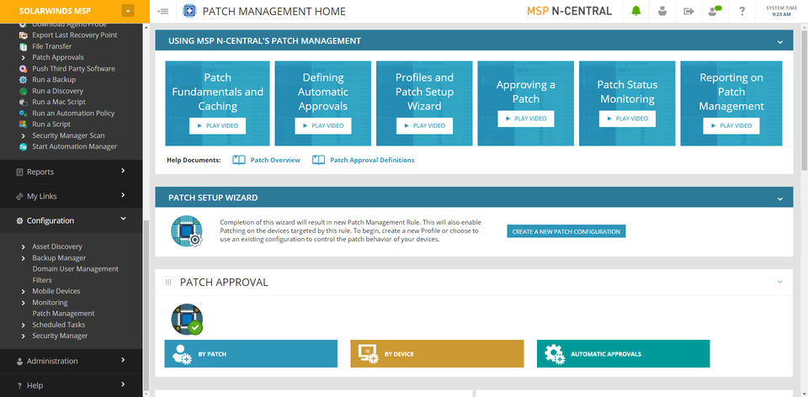The width and height of the screenshot is (808, 397).
Task: Click the Administration person icon
Action: pyautogui.click(x=19, y=362)
